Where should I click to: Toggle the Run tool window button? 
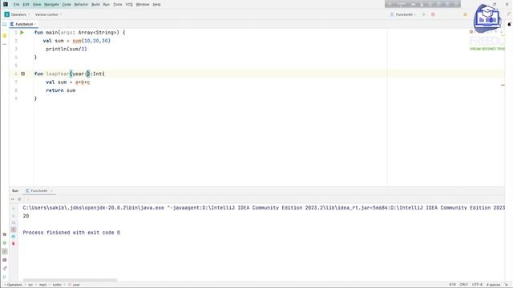(x=5, y=251)
